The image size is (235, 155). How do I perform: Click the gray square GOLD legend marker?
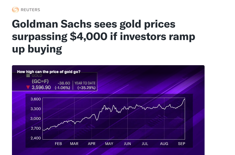(28, 76)
